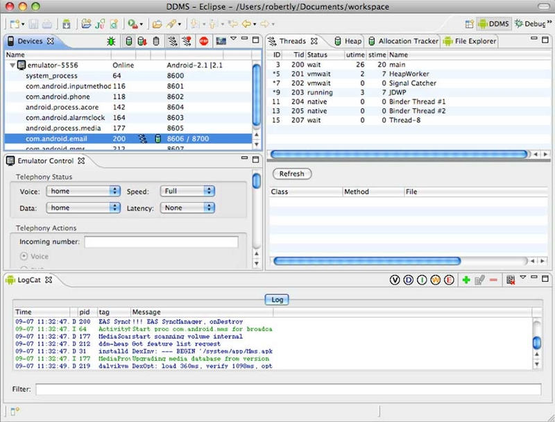The height and width of the screenshot is (422, 555).
Task: Click the red minus Delete Filter icon
Action: tap(493, 280)
